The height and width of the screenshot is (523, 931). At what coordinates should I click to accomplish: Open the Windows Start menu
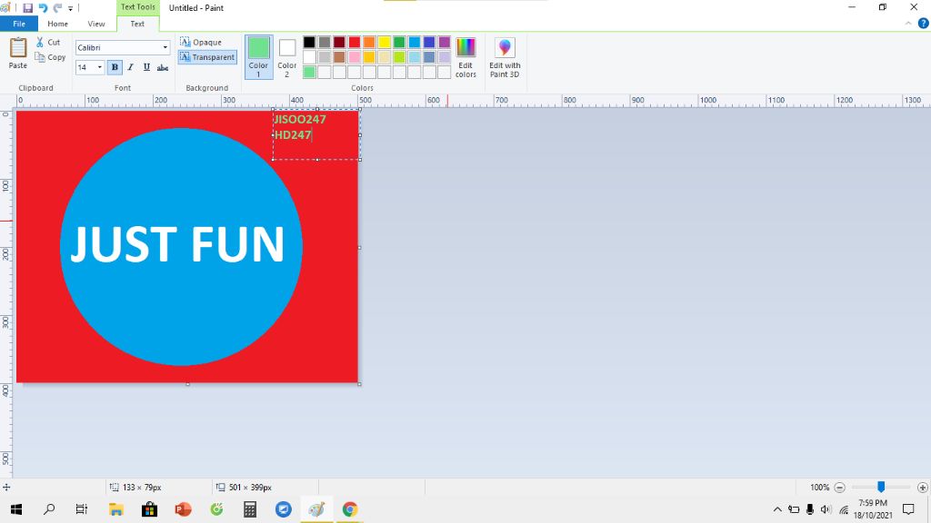(x=16, y=509)
